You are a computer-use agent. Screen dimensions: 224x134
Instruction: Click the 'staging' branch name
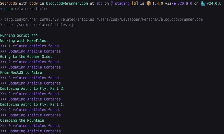point(122,3)
